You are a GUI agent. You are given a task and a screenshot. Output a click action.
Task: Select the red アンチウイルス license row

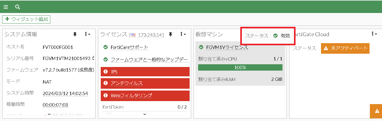(145, 83)
